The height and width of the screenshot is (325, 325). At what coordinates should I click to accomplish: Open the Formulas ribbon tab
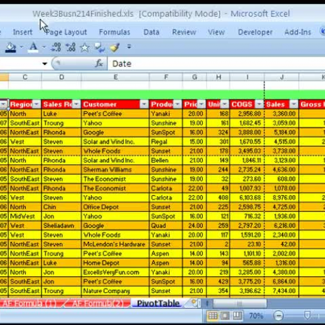point(114,32)
